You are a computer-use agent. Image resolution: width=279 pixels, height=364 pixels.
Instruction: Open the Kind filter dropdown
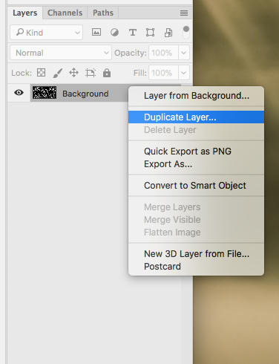pos(47,33)
